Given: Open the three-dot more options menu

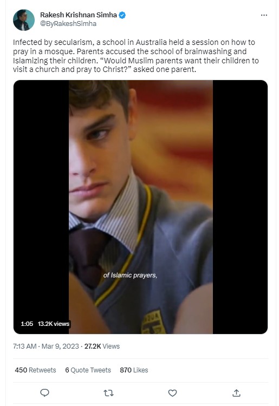Looking at the screenshot, I should [264, 15].
